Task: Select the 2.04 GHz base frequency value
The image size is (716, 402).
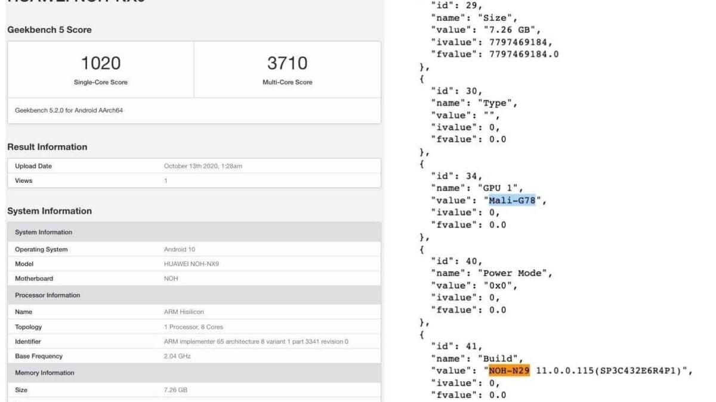Action: tap(177, 356)
